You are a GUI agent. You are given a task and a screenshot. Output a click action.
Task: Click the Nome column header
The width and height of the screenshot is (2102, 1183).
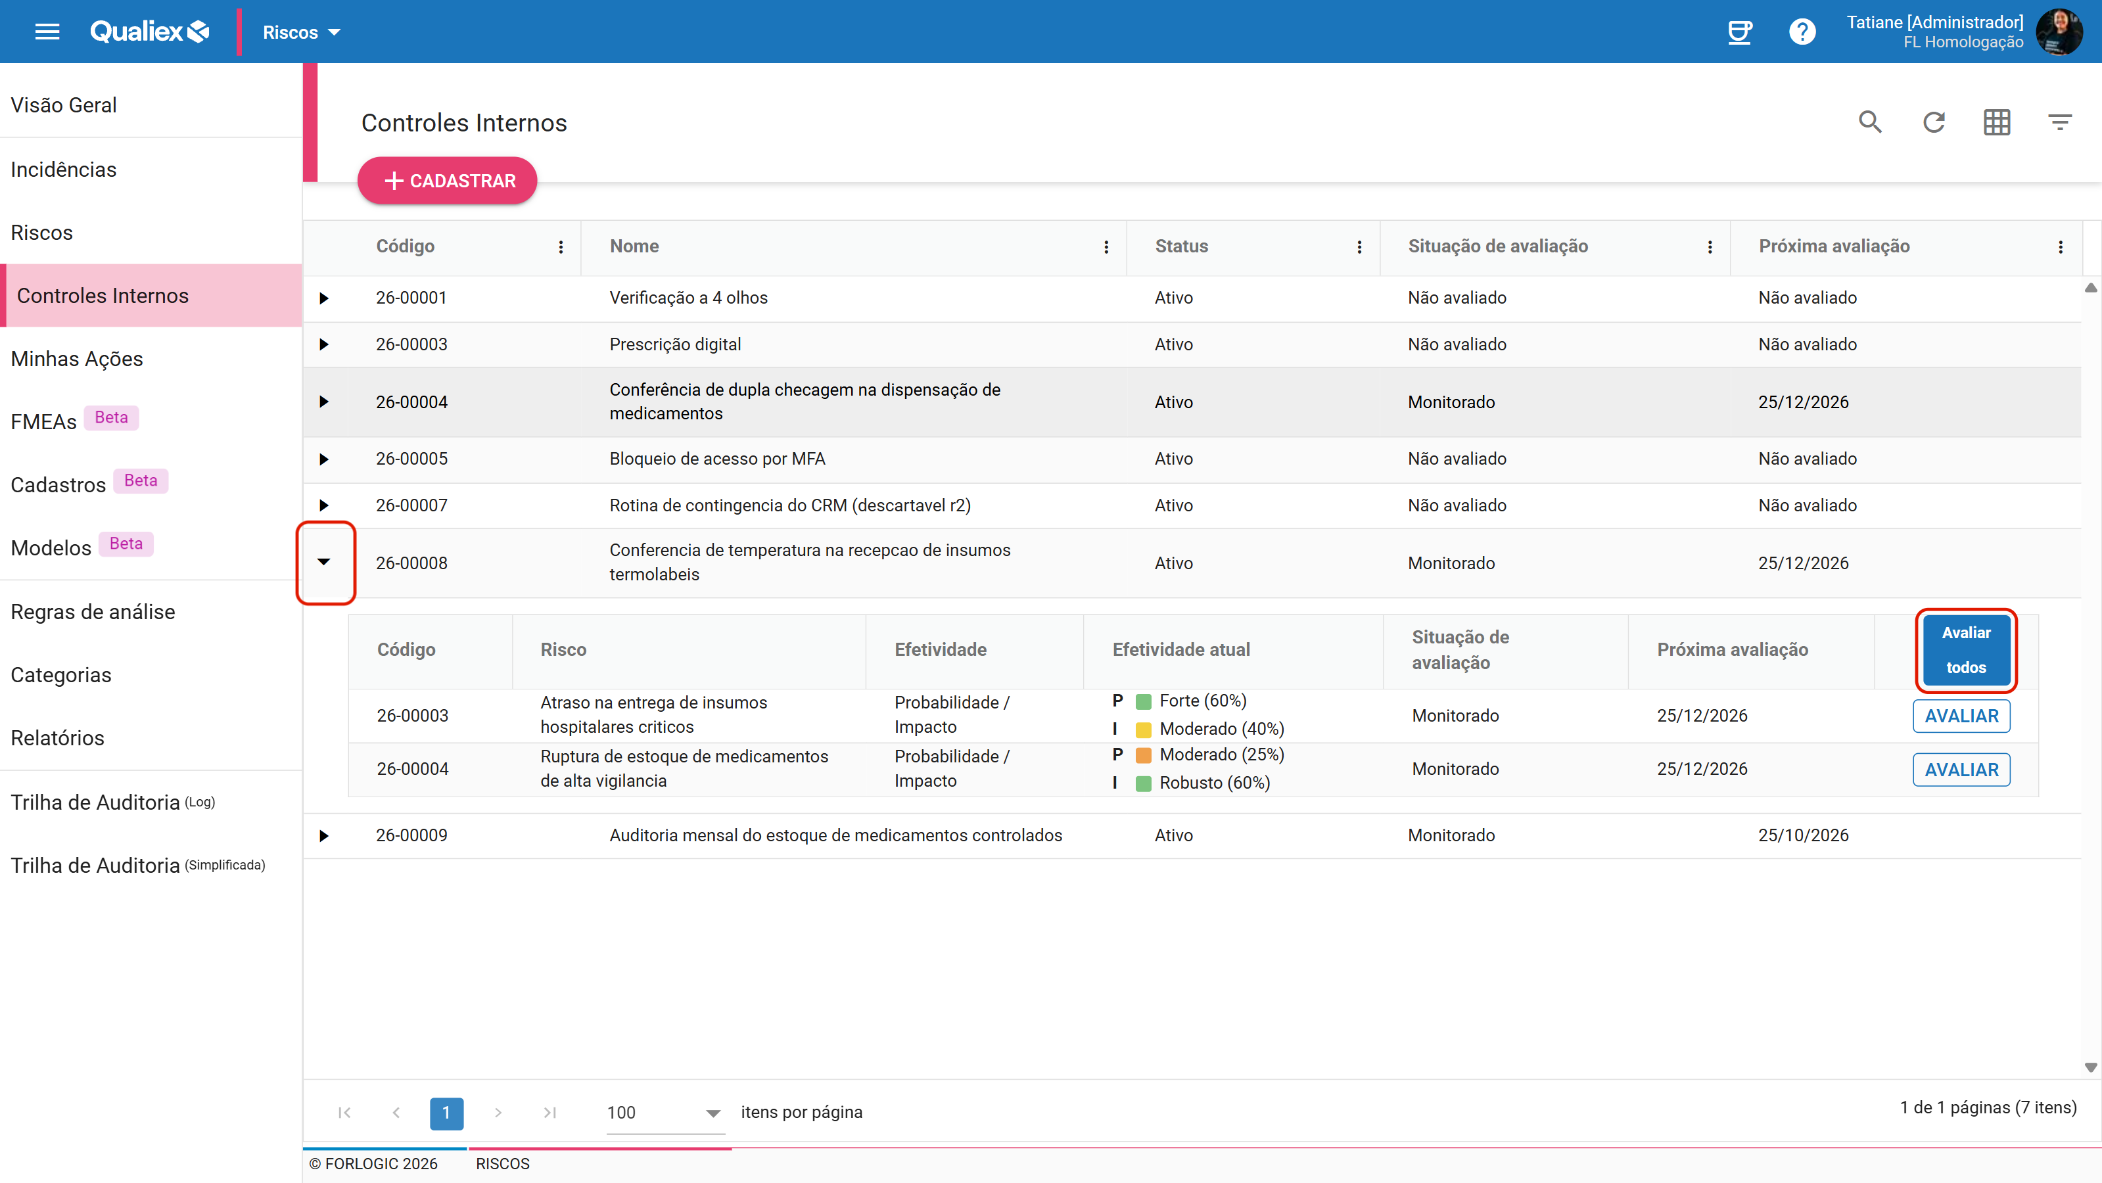634,246
